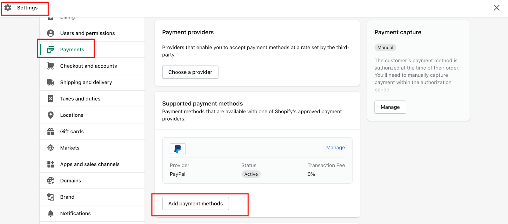The height and width of the screenshot is (224, 508).
Task: Click the Active status badge for PayPal
Action: pos(251,174)
